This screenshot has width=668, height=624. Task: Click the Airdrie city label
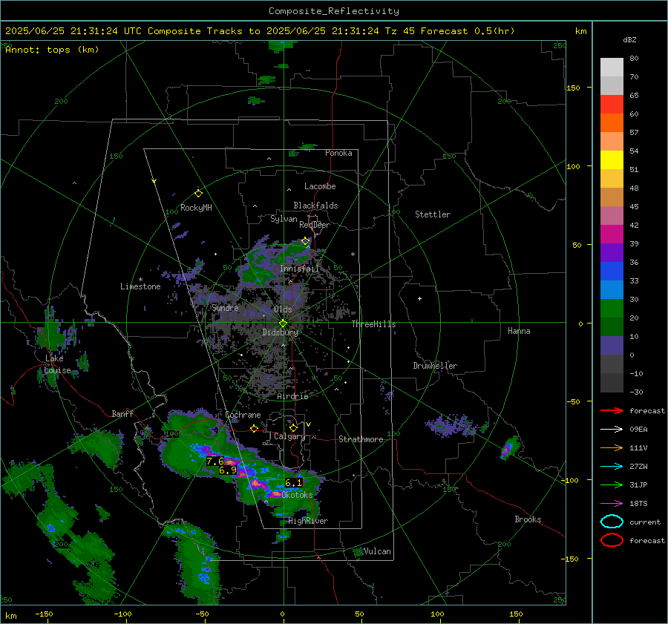pos(292,396)
